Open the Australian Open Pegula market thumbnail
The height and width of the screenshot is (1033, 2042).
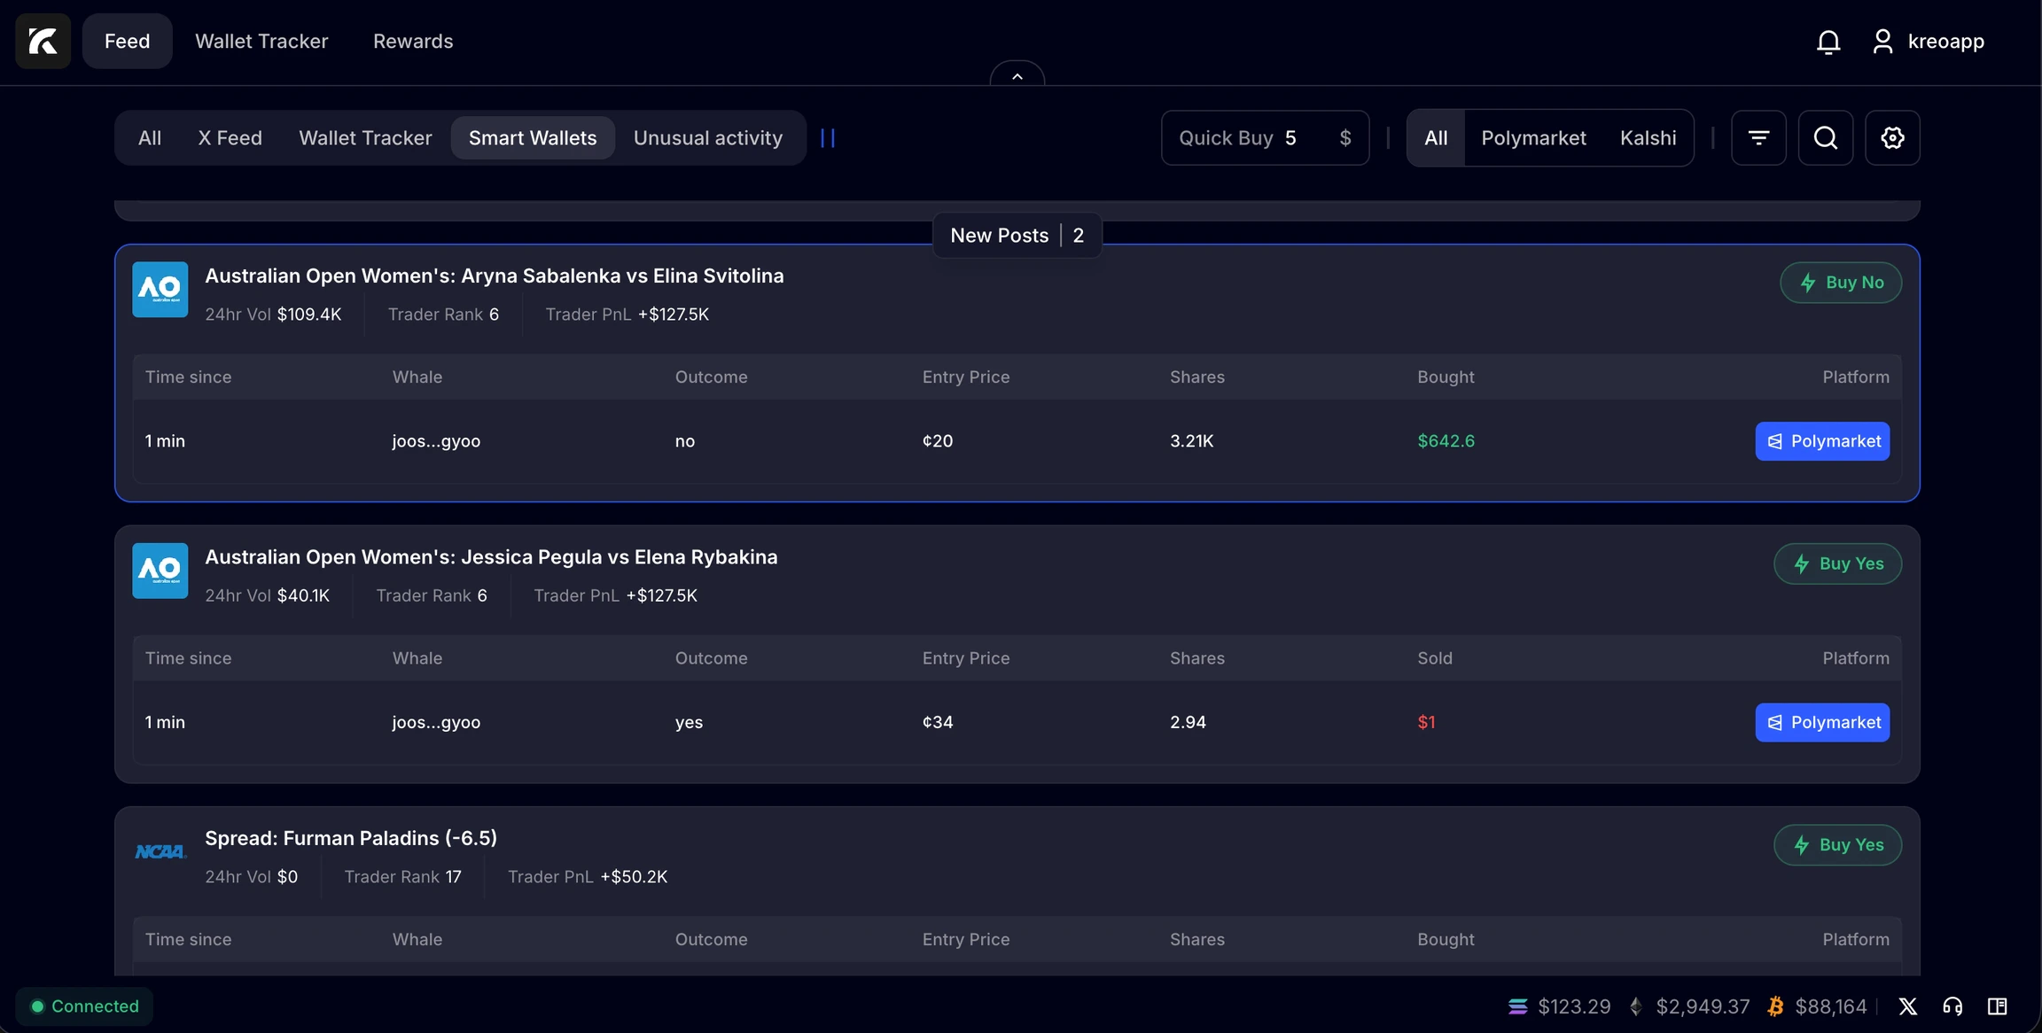click(x=160, y=571)
